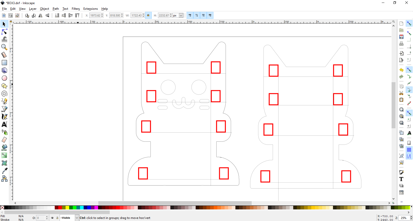
Task: Open the px units dropdown
Action: pos(181,15)
